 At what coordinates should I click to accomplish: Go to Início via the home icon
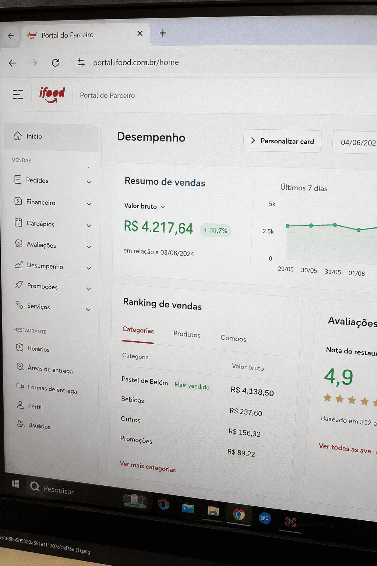tap(18, 136)
